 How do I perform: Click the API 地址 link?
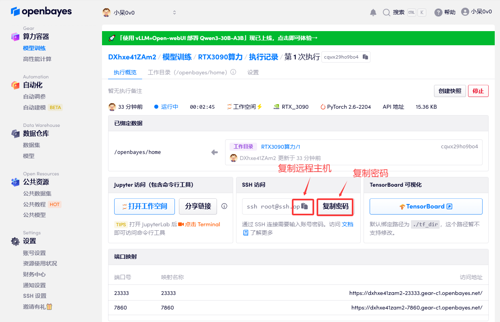tap(394, 107)
